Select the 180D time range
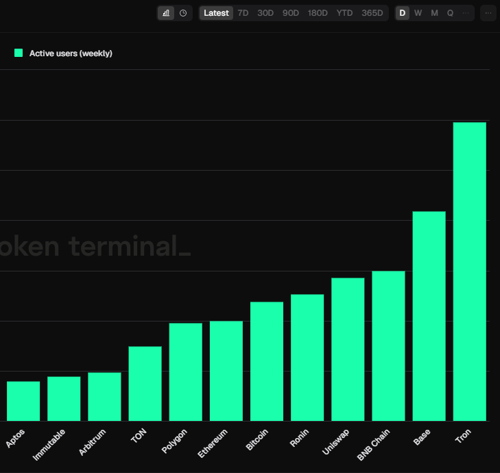 (318, 13)
